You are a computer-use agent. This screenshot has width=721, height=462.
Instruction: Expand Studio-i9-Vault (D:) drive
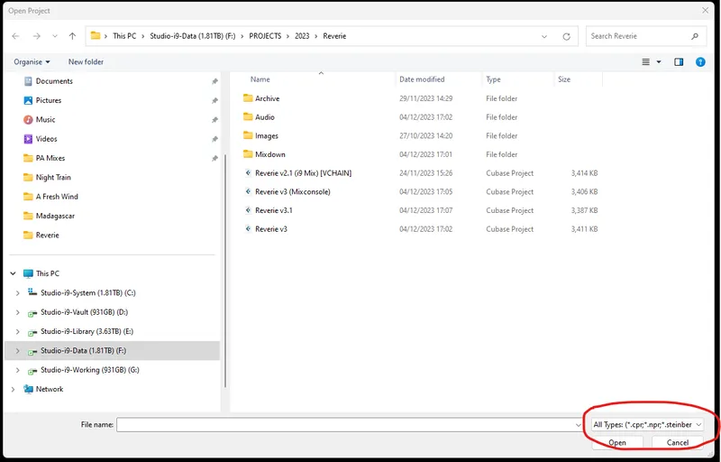pos(17,312)
